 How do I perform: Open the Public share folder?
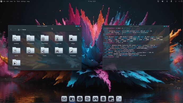pos(45,51)
